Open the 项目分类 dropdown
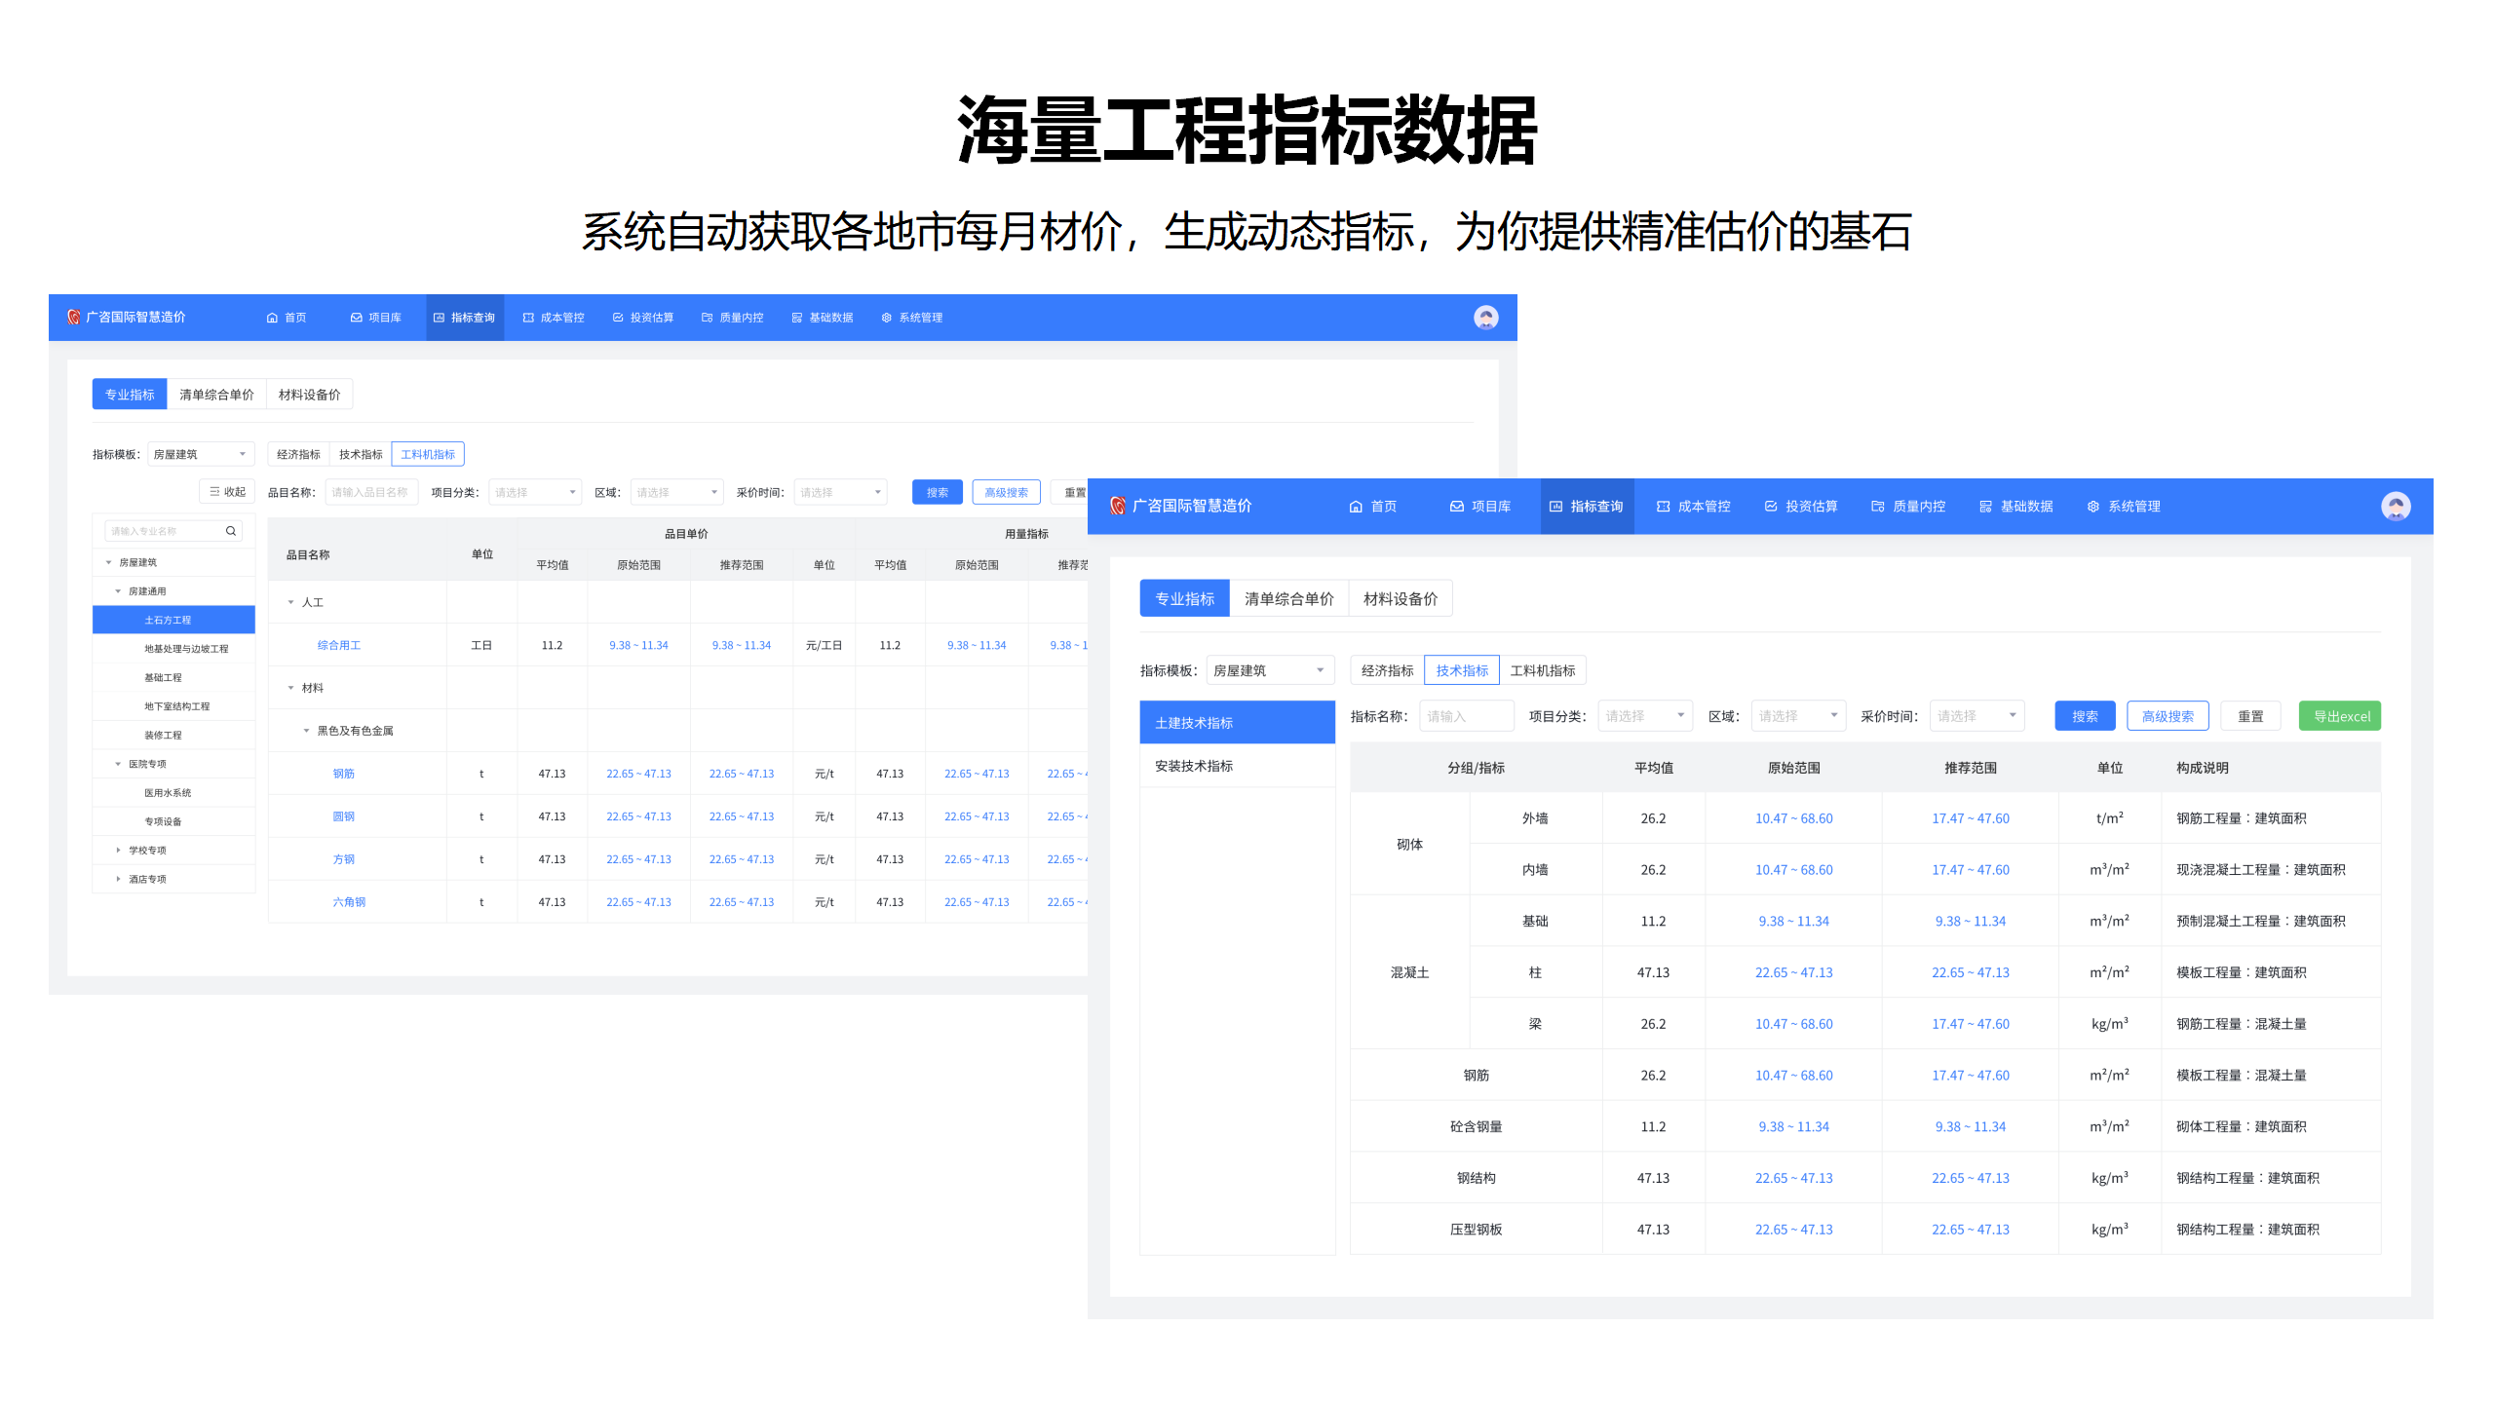The image size is (2495, 1403). [1644, 714]
